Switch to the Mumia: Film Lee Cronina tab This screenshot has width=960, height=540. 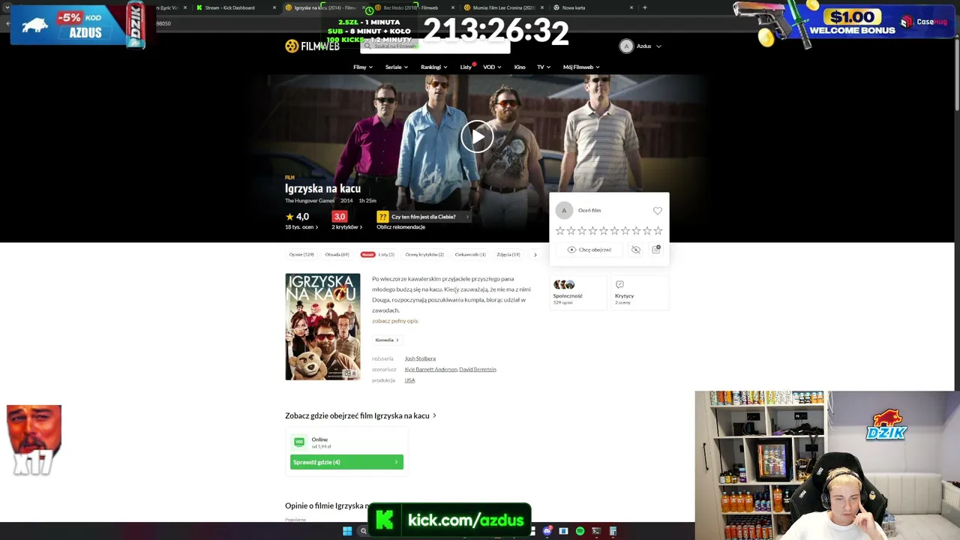tap(502, 7)
